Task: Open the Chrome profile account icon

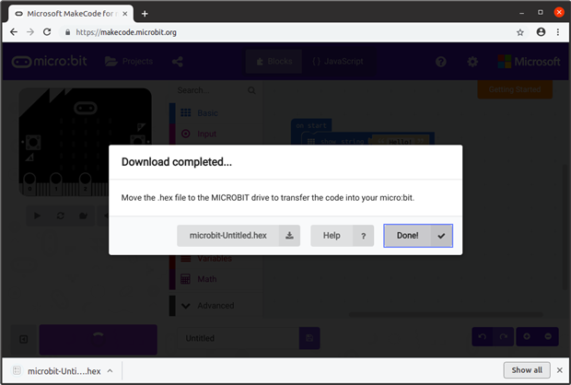Action: [542, 32]
